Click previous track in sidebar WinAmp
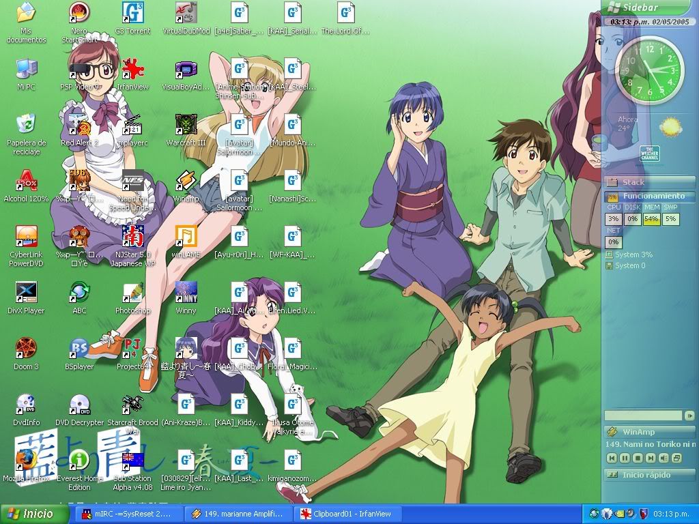This screenshot has height=524, width=699. [x=612, y=458]
